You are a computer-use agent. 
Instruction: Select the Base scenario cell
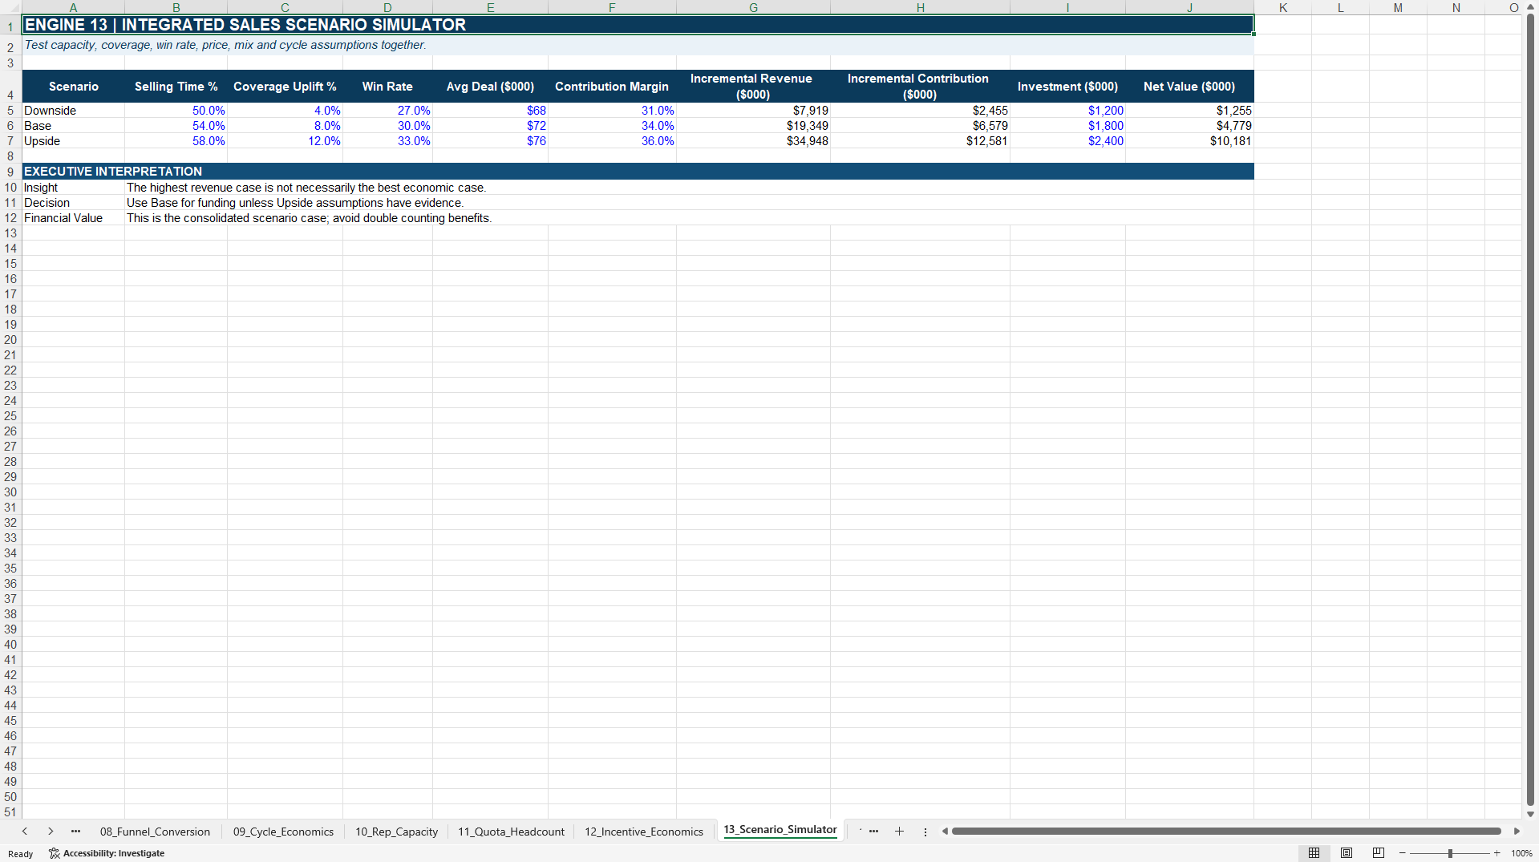point(73,126)
